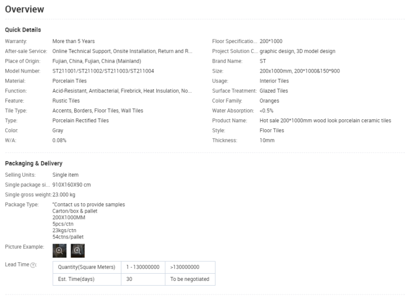Click the Packaging & Delivery heading

pos(34,163)
